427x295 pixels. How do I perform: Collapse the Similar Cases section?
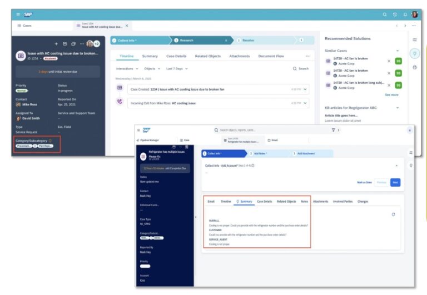click(x=397, y=51)
